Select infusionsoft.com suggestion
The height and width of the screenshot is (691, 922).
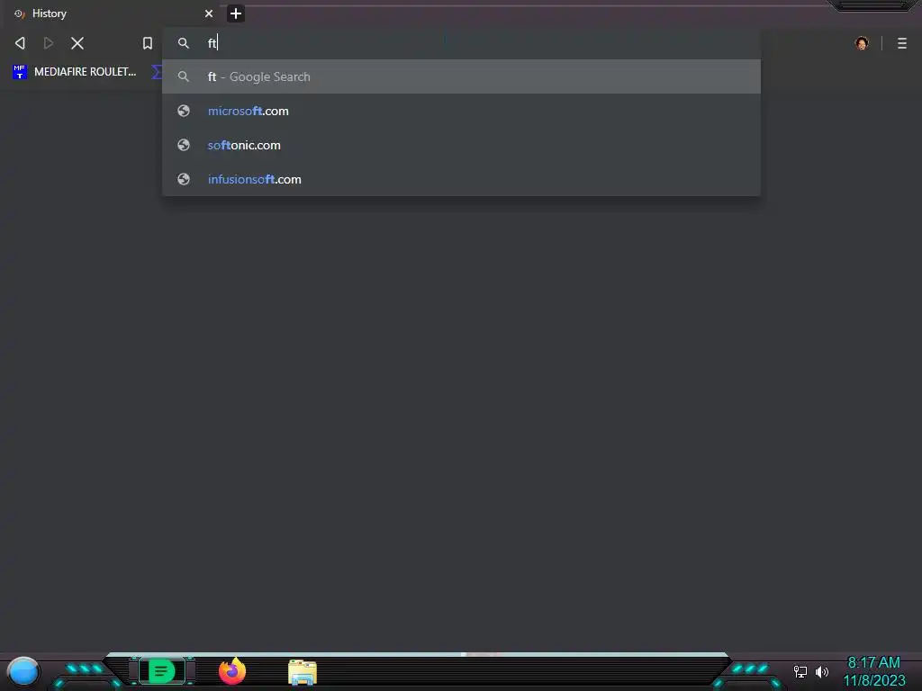(462, 179)
